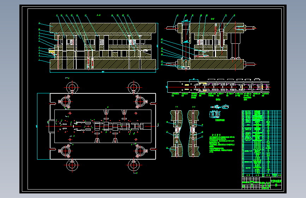Select the vertical cyan dimension right of front view
This screenshot has width=306, height=198.
(157, 46)
